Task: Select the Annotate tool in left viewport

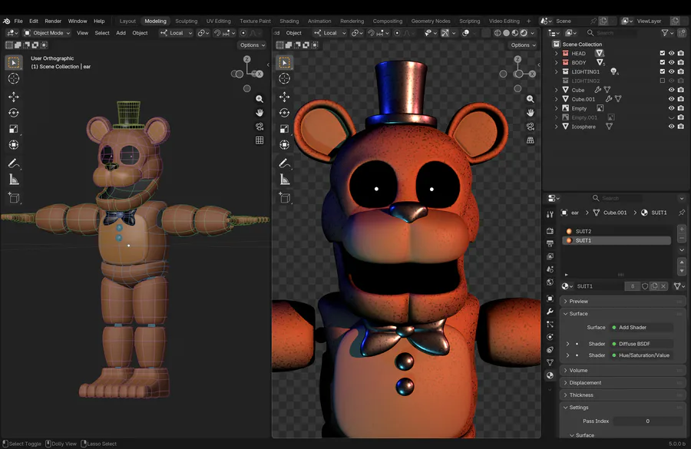Action: (14, 163)
